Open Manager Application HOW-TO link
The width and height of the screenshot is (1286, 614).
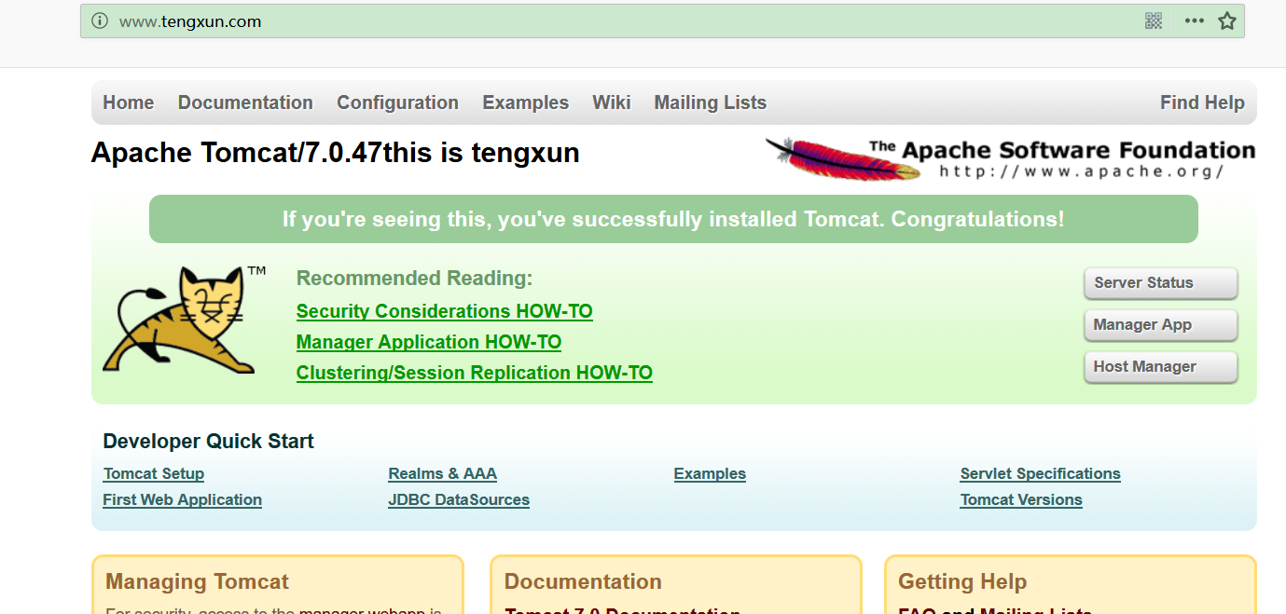(x=429, y=342)
